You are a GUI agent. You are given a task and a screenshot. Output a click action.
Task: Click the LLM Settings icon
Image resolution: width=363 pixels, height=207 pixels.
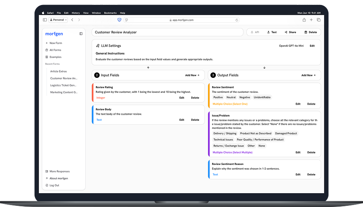click(x=98, y=46)
